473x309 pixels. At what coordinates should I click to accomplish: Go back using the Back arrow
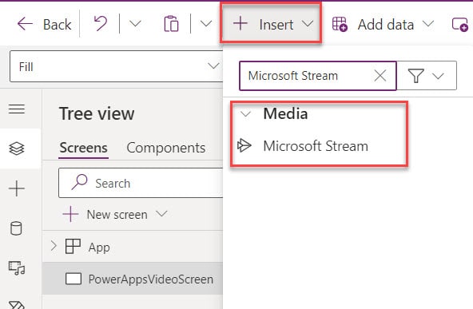point(44,24)
